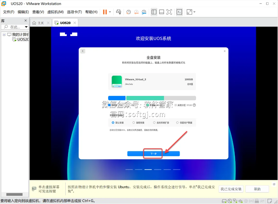
Task: Click the user voice status icon
Action: pos(262,201)
